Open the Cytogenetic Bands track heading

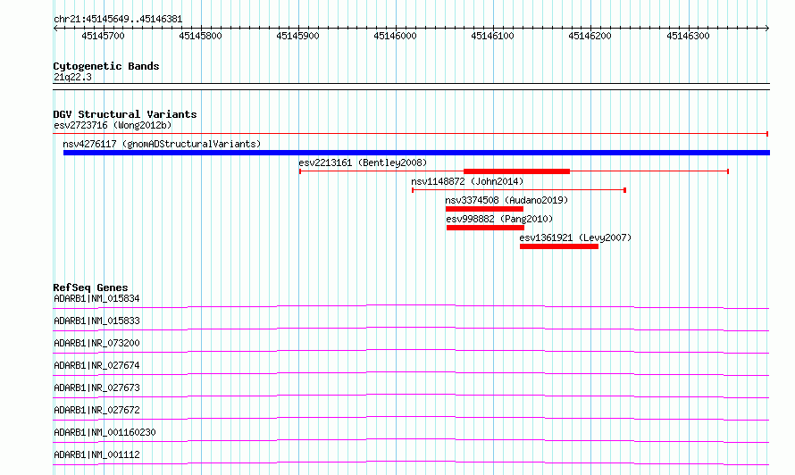pos(106,66)
